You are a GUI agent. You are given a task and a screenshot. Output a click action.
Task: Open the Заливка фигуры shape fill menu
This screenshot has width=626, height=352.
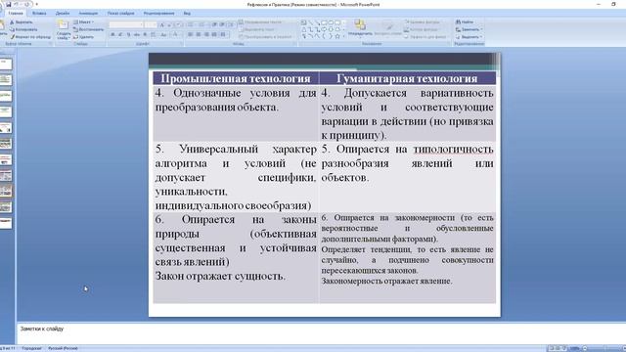click(x=422, y=22)
